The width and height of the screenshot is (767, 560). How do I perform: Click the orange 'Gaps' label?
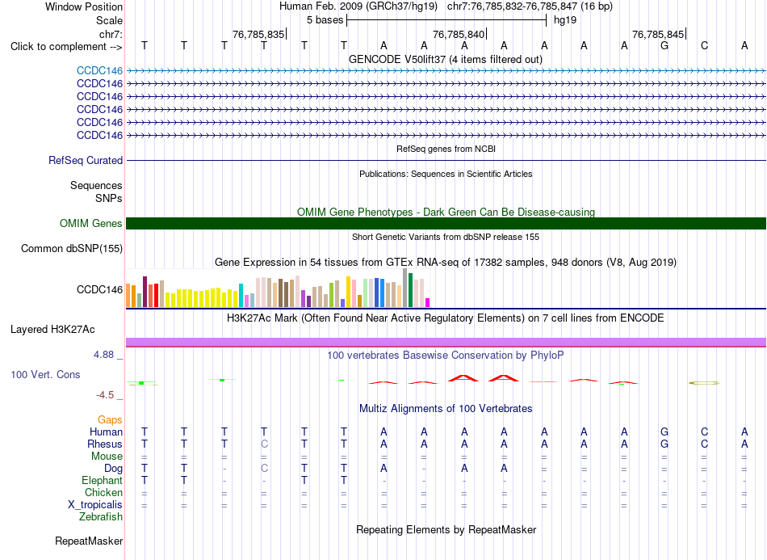point(110,419)
